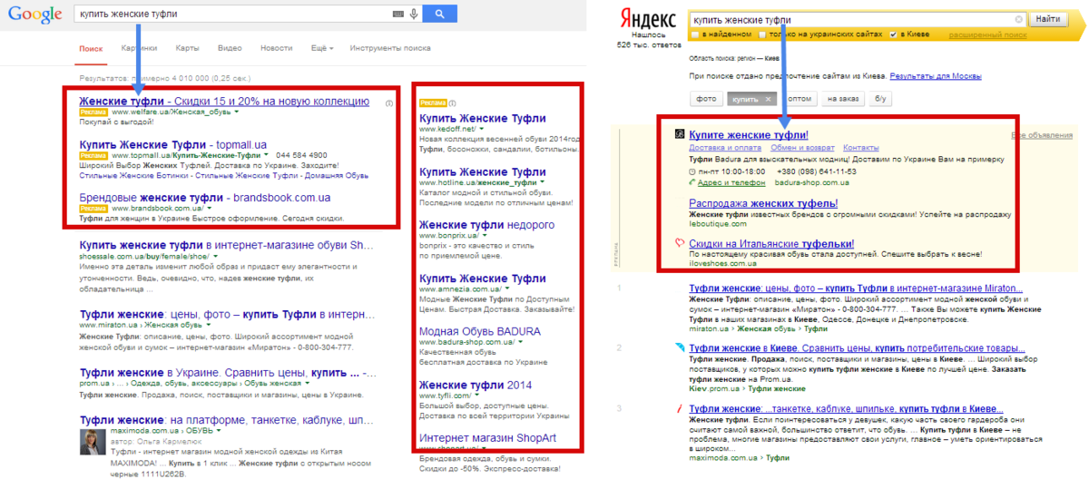1089x479 pixels.
Task: Open Распродажа женских туфель! ad
Action: (763, 203)
